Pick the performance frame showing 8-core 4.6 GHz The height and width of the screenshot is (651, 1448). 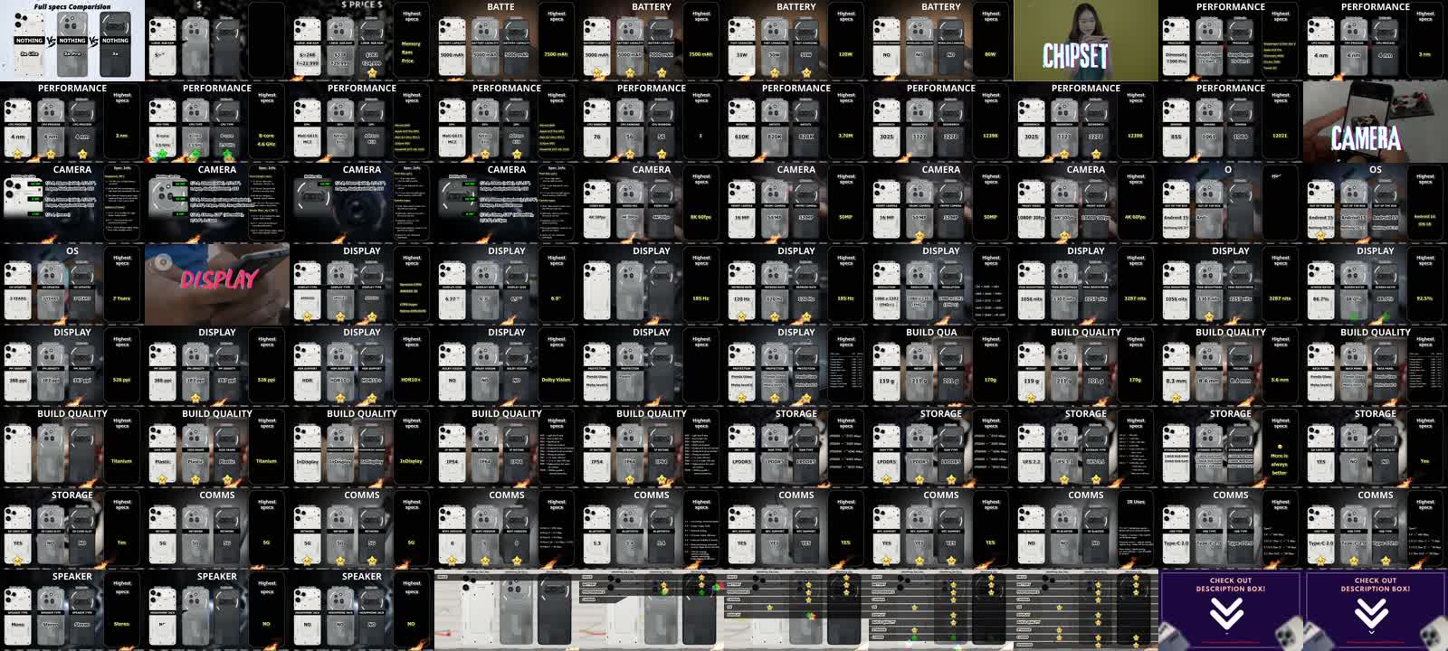pos(217,122)
